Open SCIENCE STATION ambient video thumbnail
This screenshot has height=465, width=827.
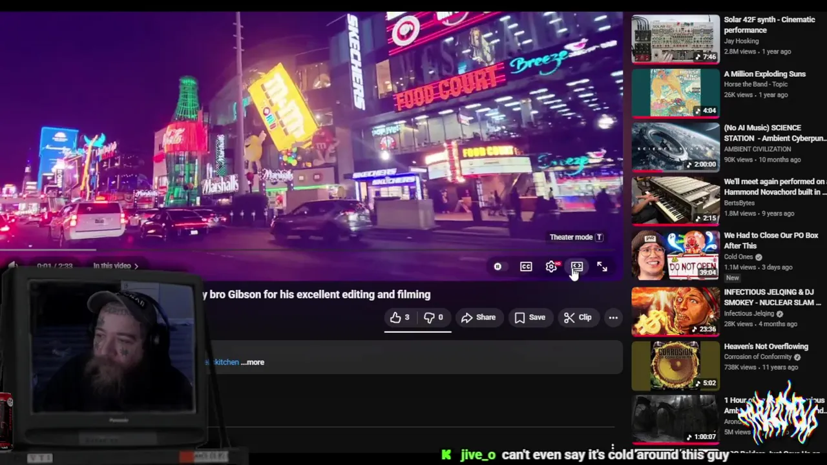(675, 147)
